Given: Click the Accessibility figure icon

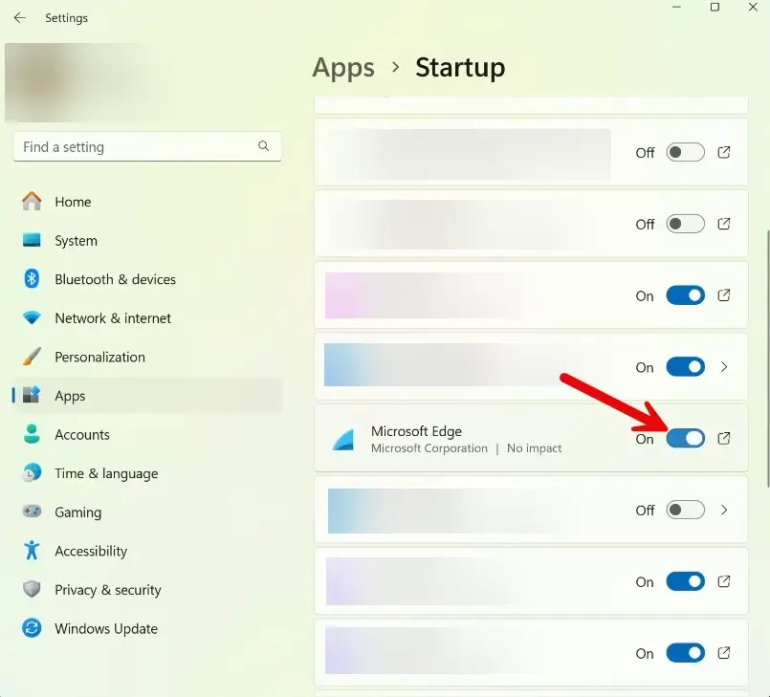Looking at the screenshot, I should pyautogui.click(x=32, y=550).
